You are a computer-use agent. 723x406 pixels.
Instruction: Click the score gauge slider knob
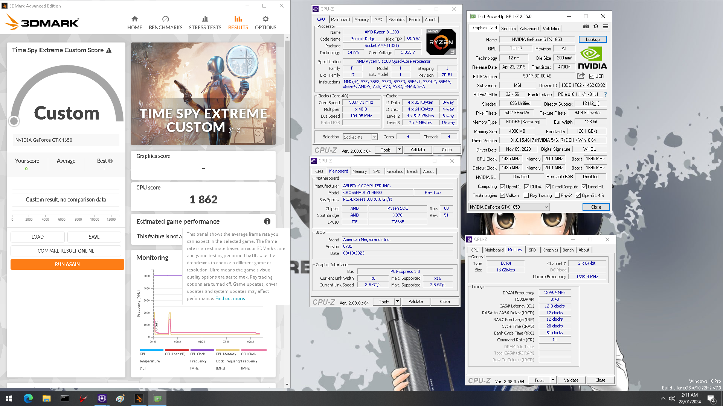tap(14, 121)
